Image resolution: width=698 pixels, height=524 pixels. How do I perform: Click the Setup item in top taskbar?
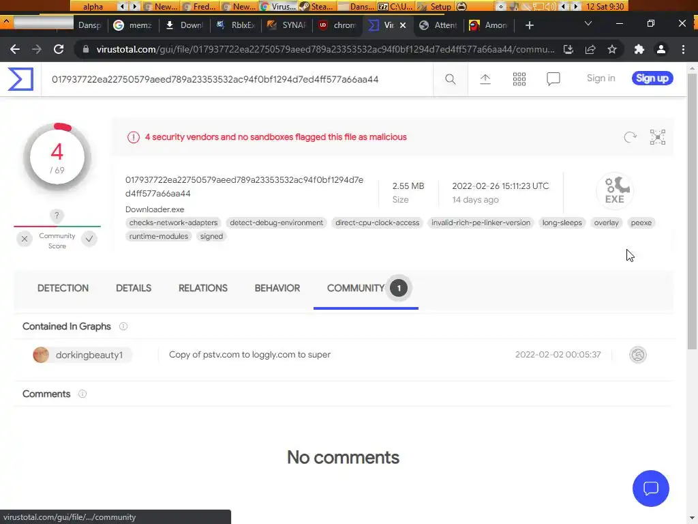[x=436, y=6]
